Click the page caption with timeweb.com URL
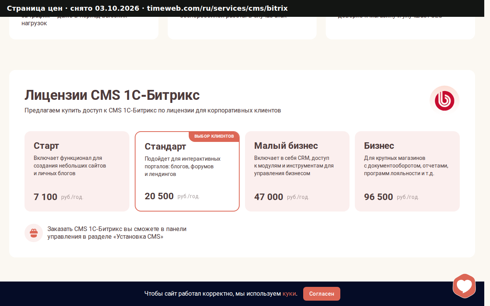Screen dimensions: 490x306 pyautogui.click(x=147, y=8)
